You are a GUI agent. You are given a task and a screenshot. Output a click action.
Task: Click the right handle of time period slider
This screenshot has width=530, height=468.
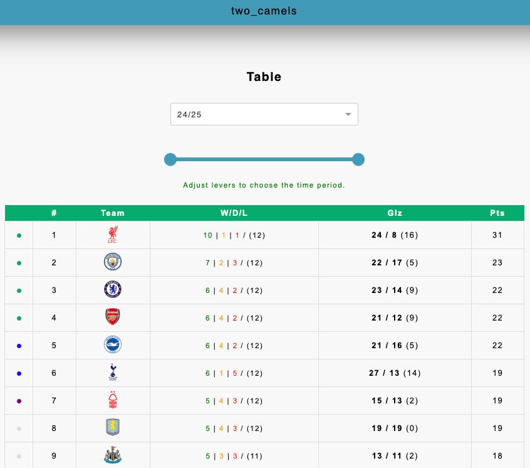358,159
